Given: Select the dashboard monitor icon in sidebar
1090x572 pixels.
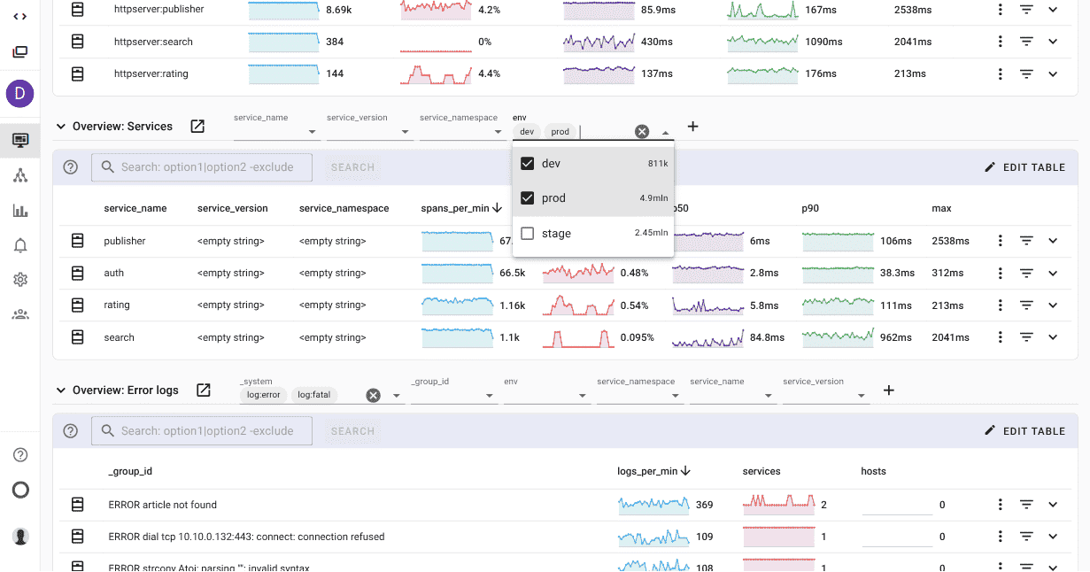Looking at the screenshot, I should click(19, 139).
